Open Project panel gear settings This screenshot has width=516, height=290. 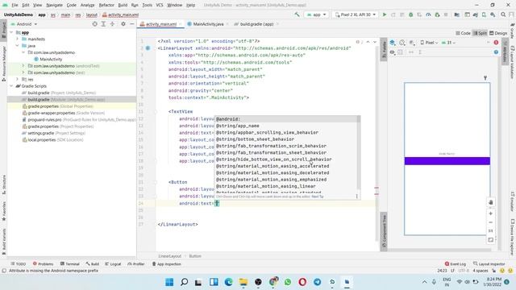(x=123, y=24)
